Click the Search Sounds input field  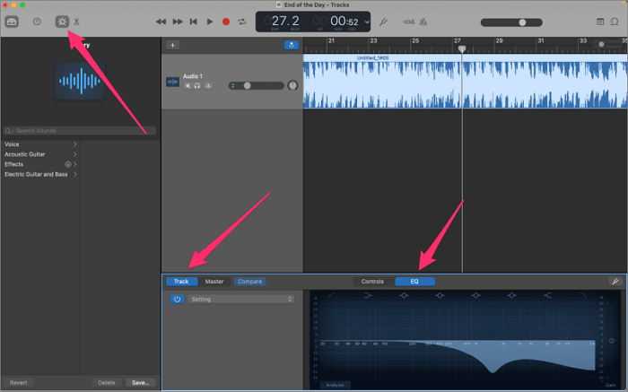click(81, 131)
